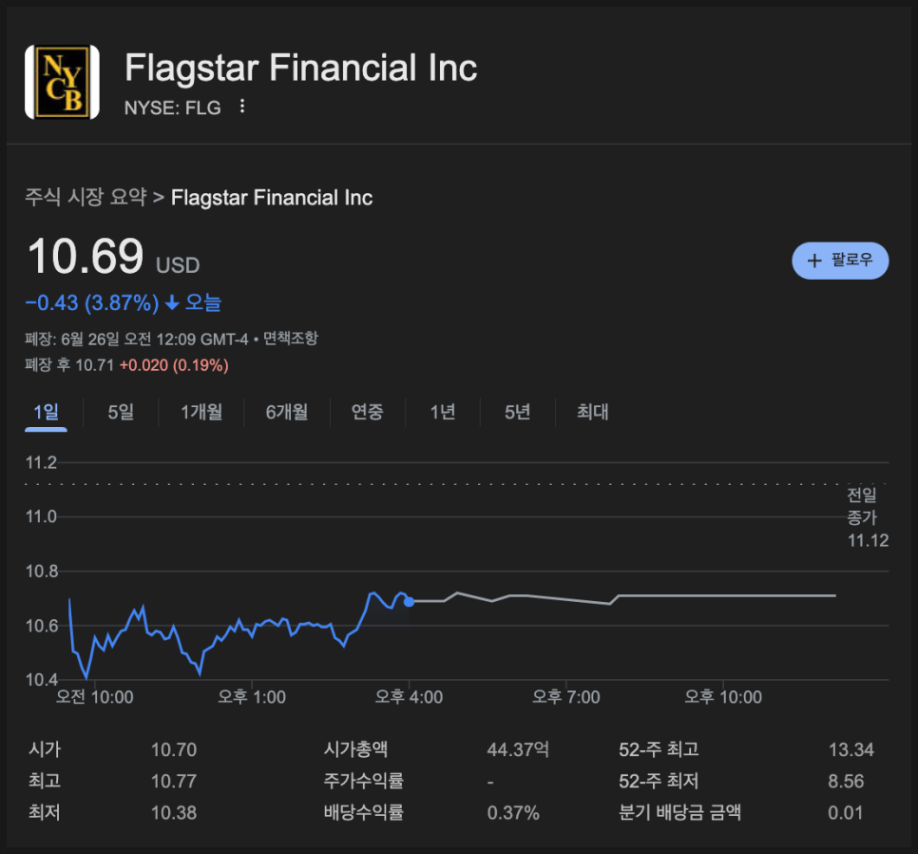
Task: Click the 10.69 USD current price
Action: [86, 258]
